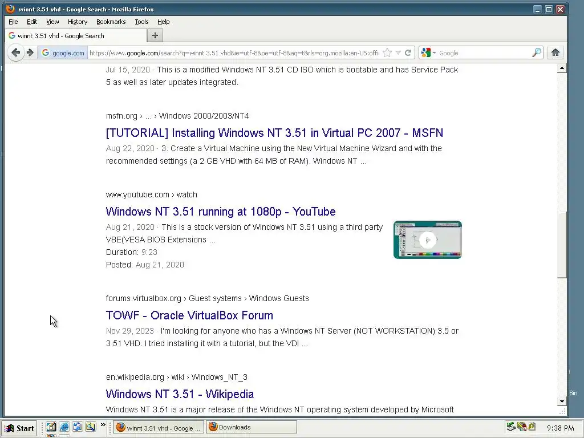Click the first system tray network icon
This screenshot has width=584, height=438.
[511, 427]
